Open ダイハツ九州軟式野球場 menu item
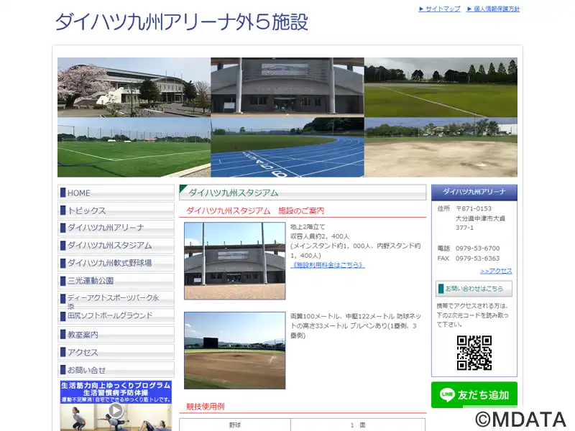Screen dimensions: 575x431 point(116,263)
